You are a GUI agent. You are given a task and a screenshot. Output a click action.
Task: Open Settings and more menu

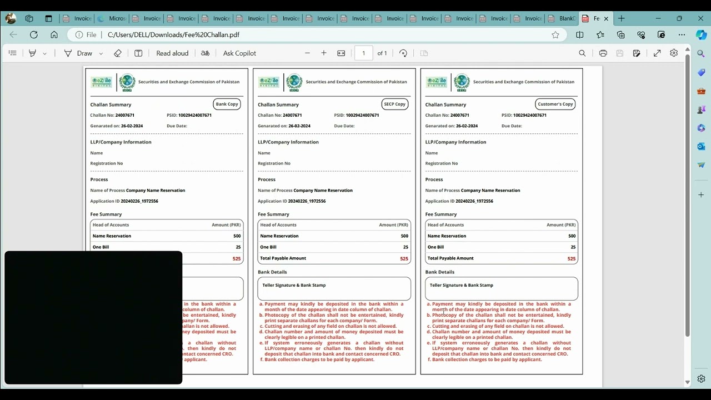tap(682, 34)
